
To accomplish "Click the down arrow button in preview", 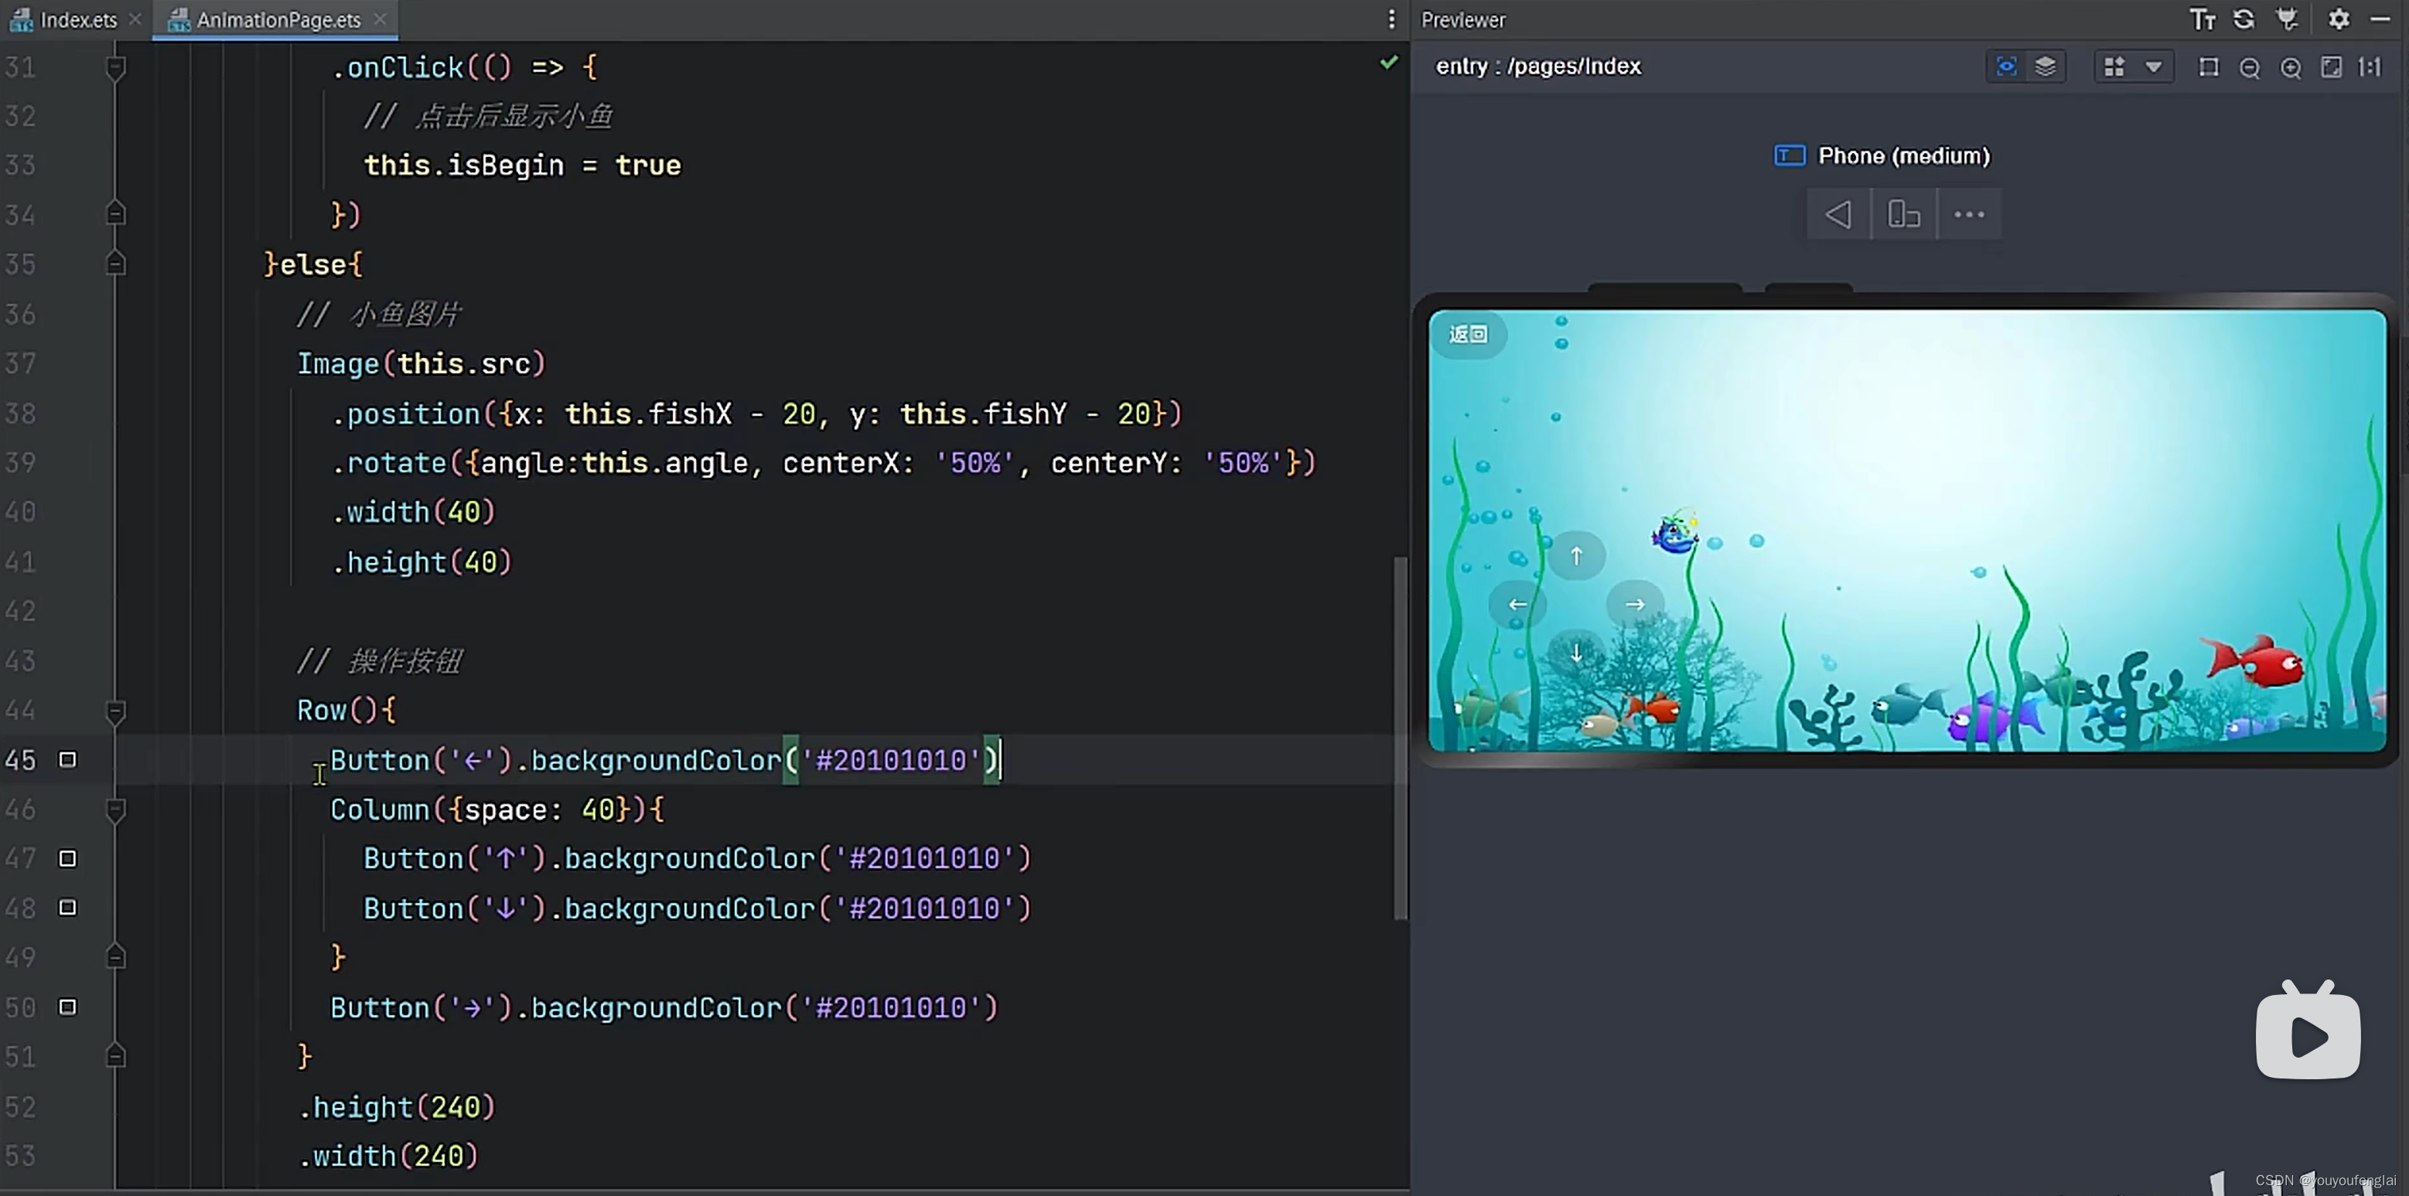I will (x=1576, y=653).
